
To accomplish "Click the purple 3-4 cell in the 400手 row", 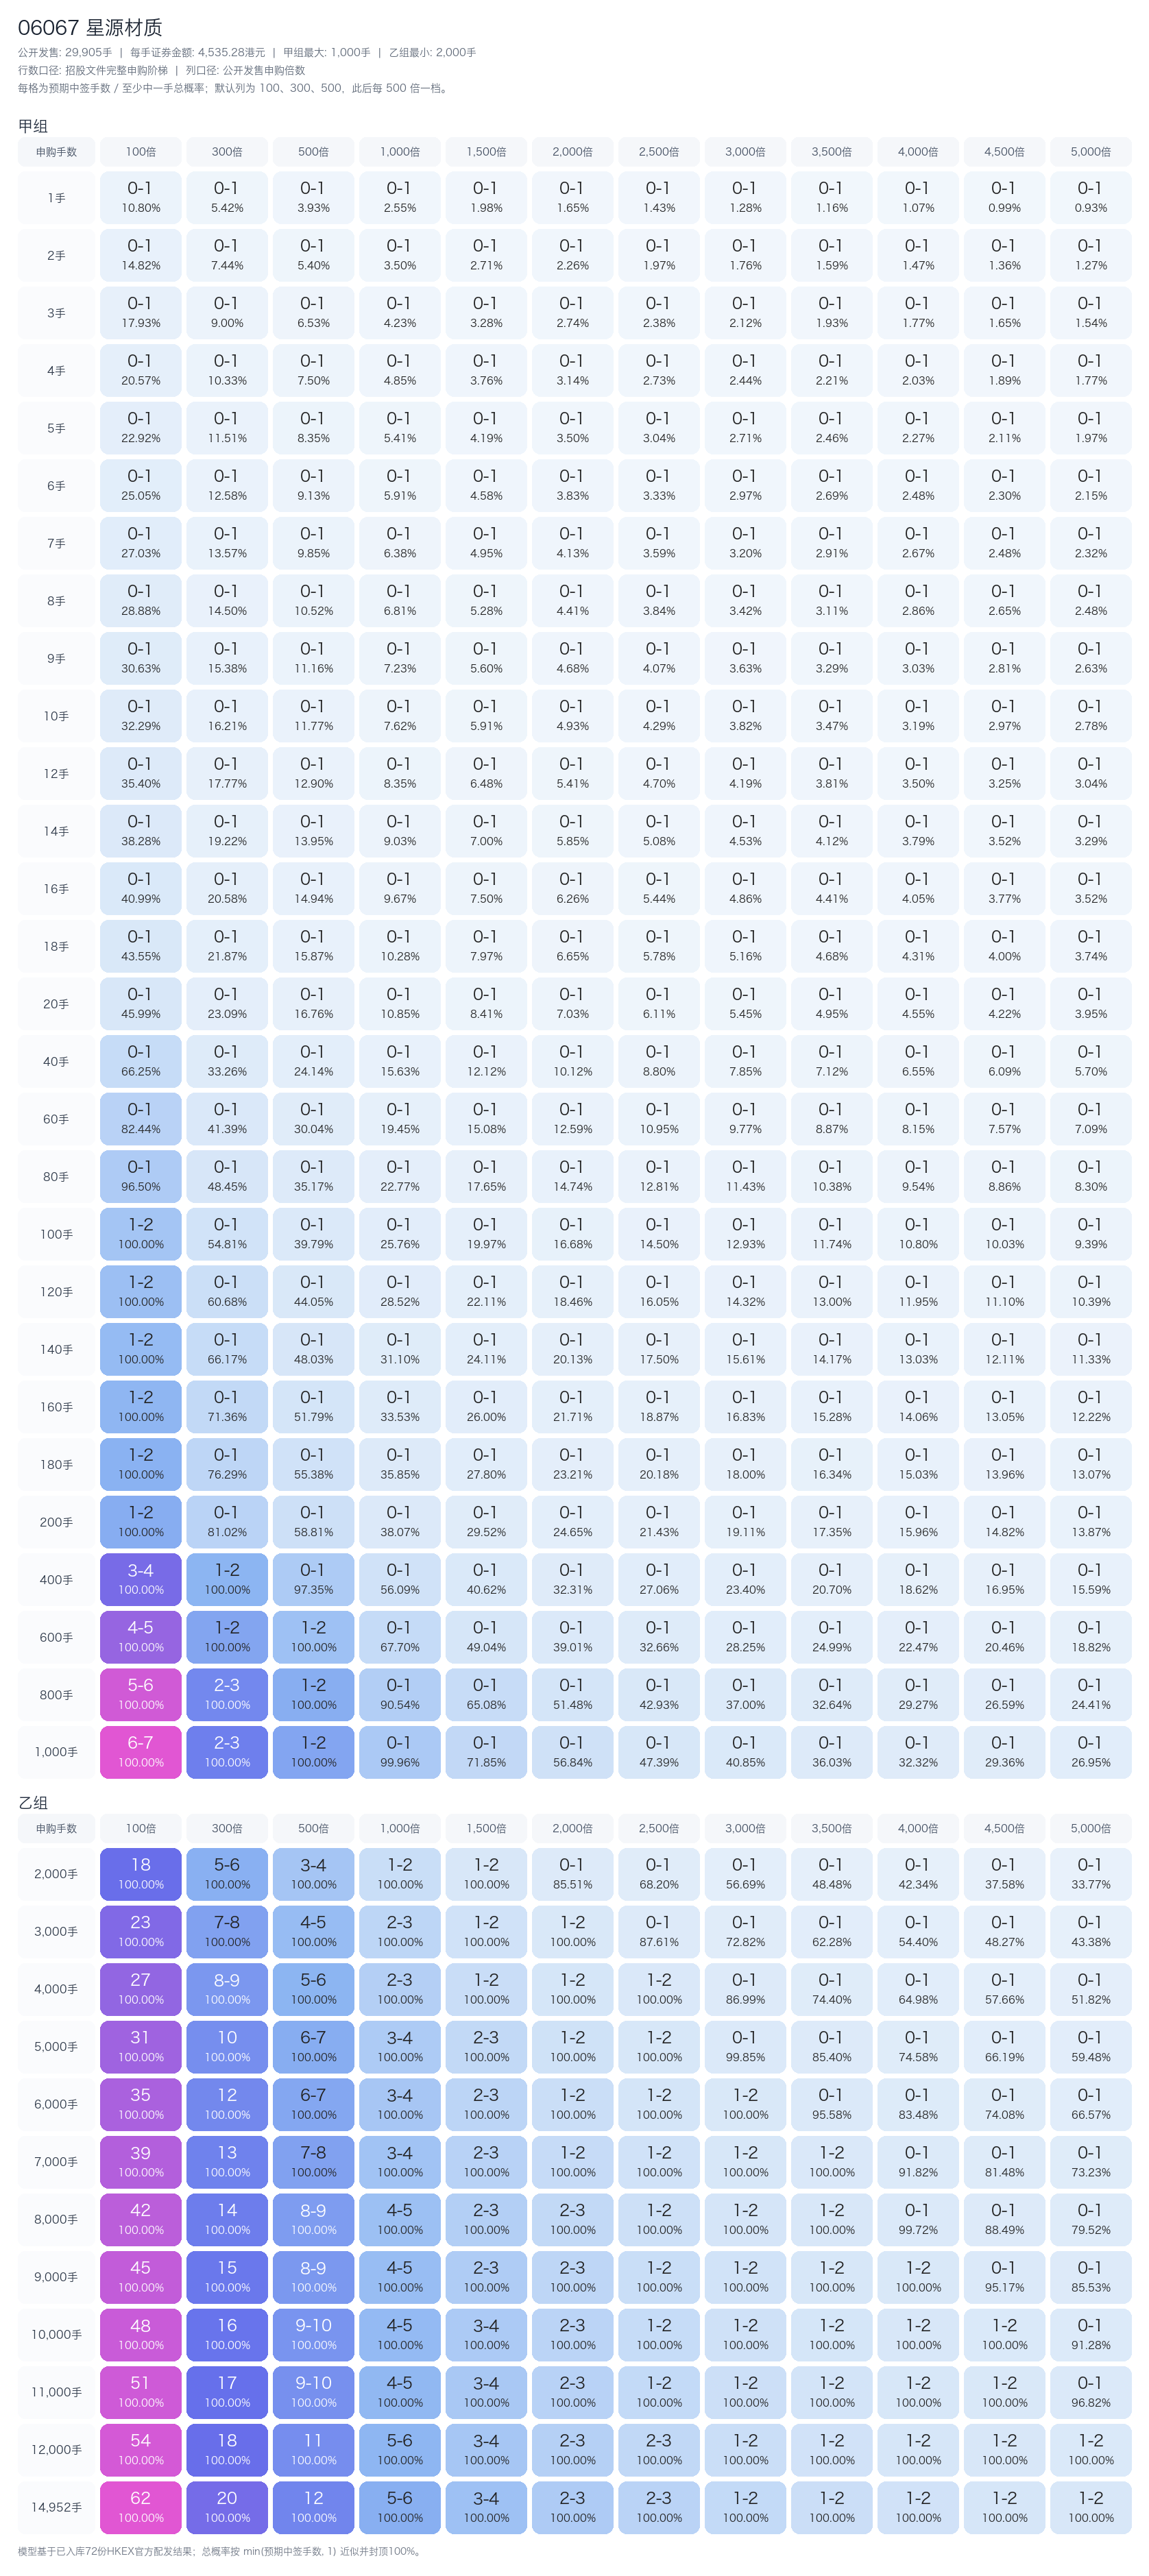I will (x=141, y=1580).
